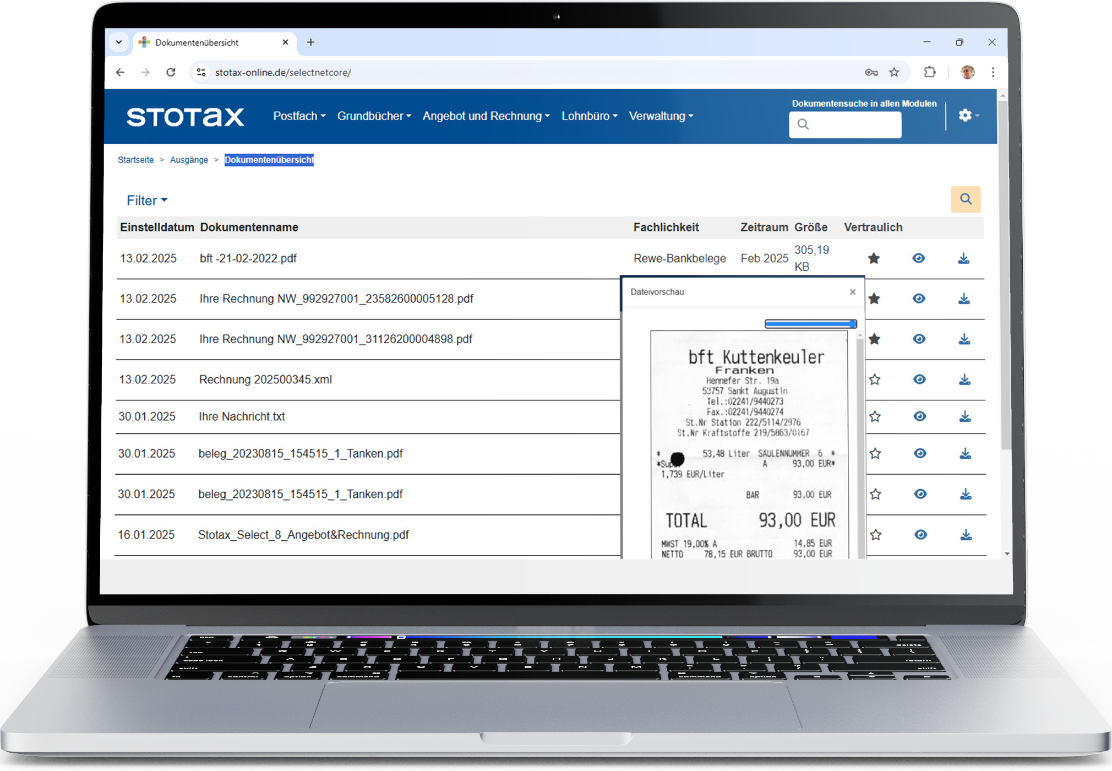1112x771 pixels.
Task: Open the browser tab search dropdown
Action: pos(119,42)
